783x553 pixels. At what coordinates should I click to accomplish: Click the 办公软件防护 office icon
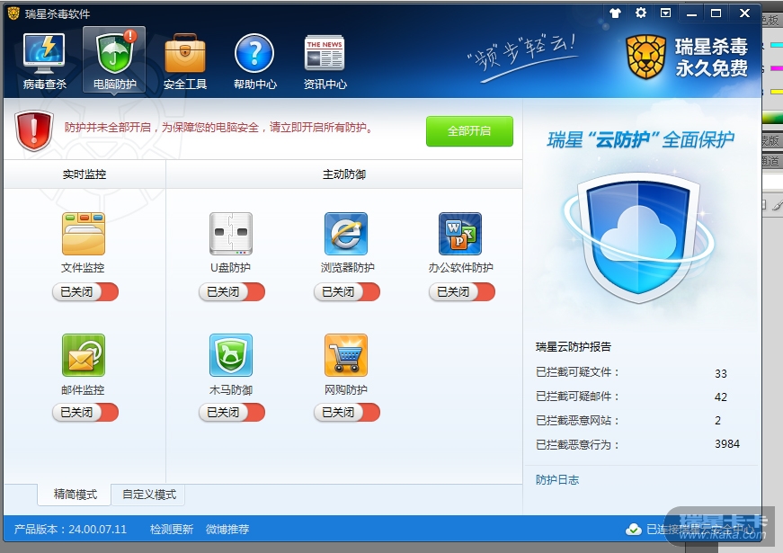(460, 234)
